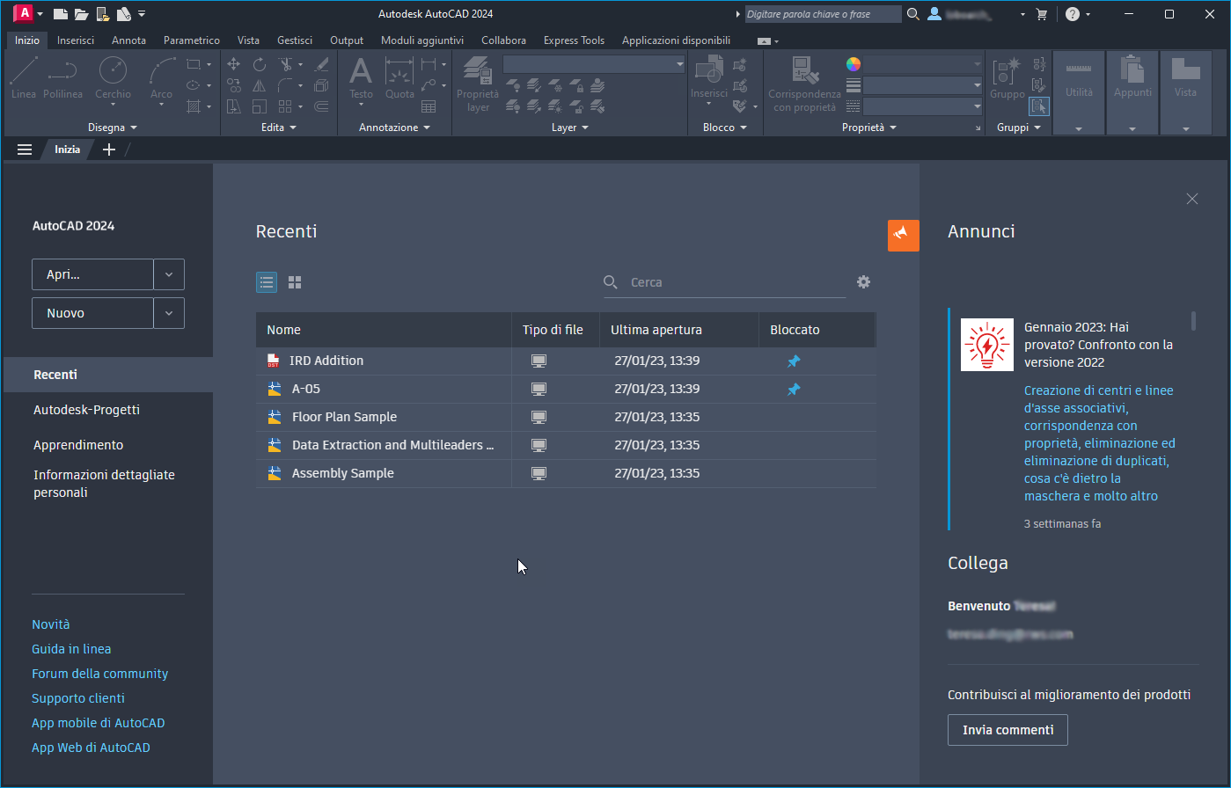
Task: Select the Polilinea tool
Action: tap(62, 78)
